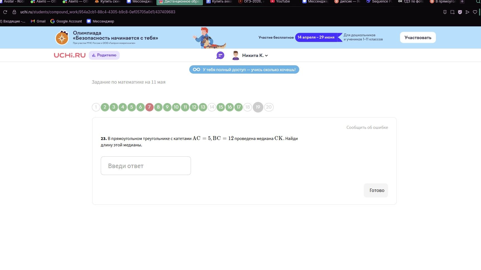Click the Участвовать button in banner

click(x=418, y=37)
